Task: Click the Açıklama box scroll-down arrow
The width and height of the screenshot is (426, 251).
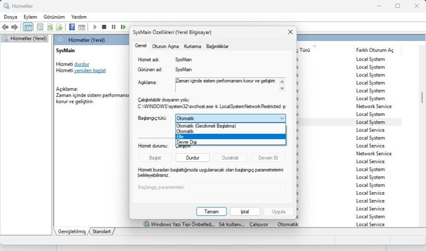Action: point(282,88)
